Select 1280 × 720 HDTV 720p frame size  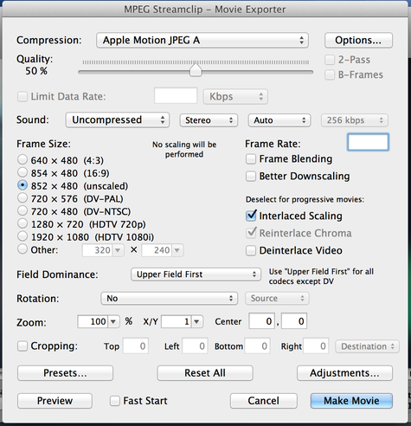22,223
